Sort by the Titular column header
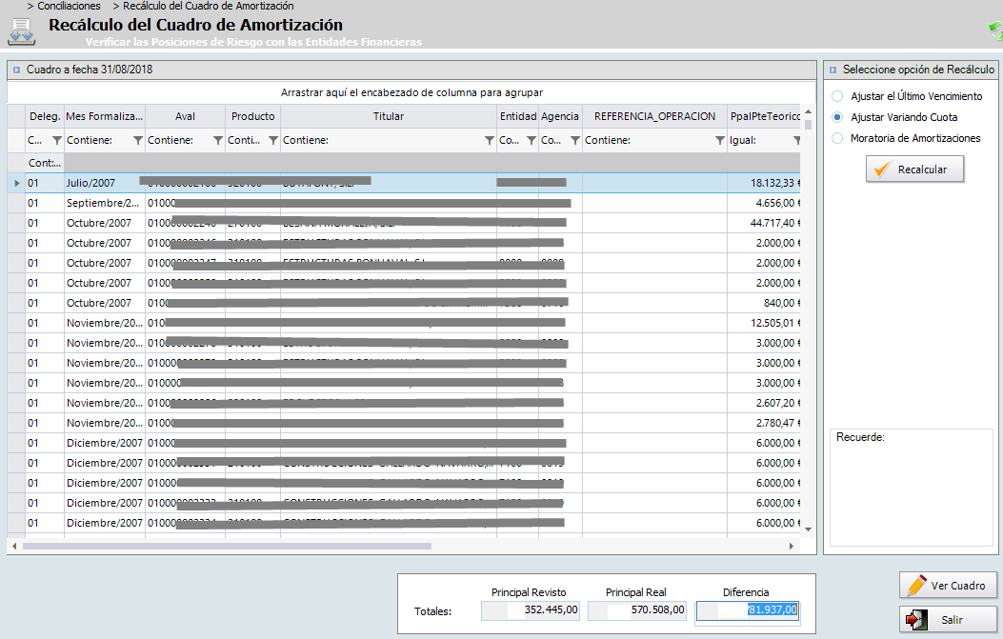The height and width of the screenshot is (639, 1003). 389,116
